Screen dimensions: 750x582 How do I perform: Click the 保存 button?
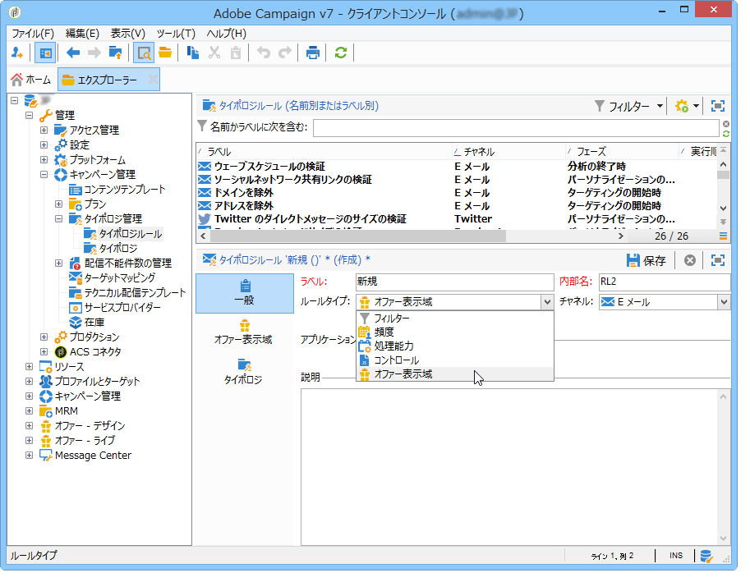(x=646, y=260)
